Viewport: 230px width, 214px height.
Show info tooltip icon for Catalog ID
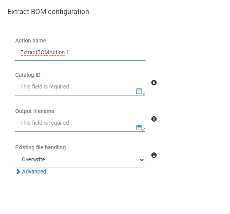[154, 83]
